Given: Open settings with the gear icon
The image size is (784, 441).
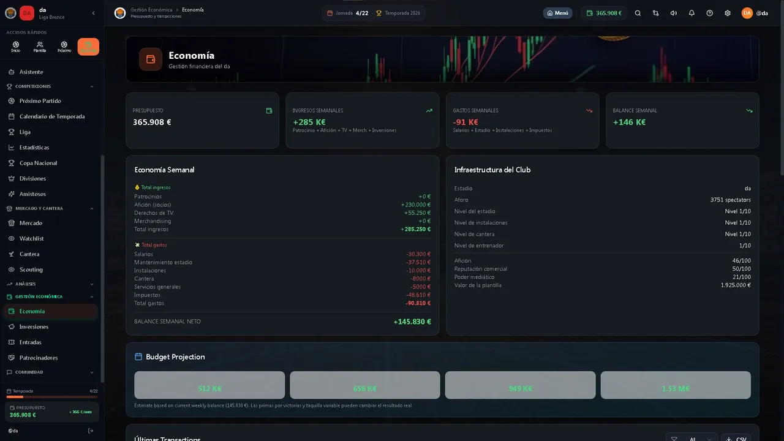Looking at the screenshot, I should (728, 13).
